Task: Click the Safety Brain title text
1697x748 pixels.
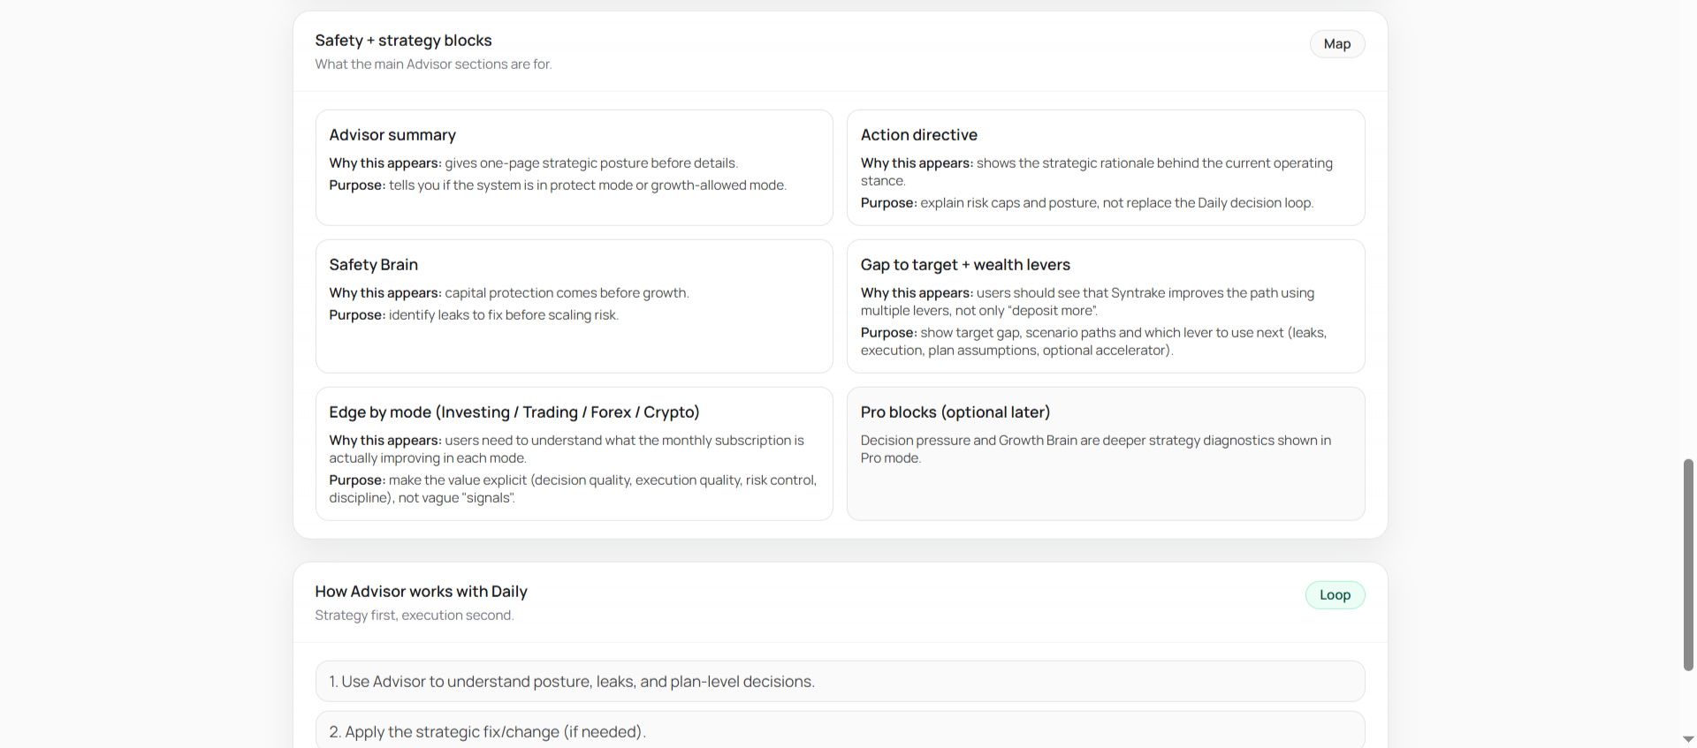Action: [x=374, y=264]
